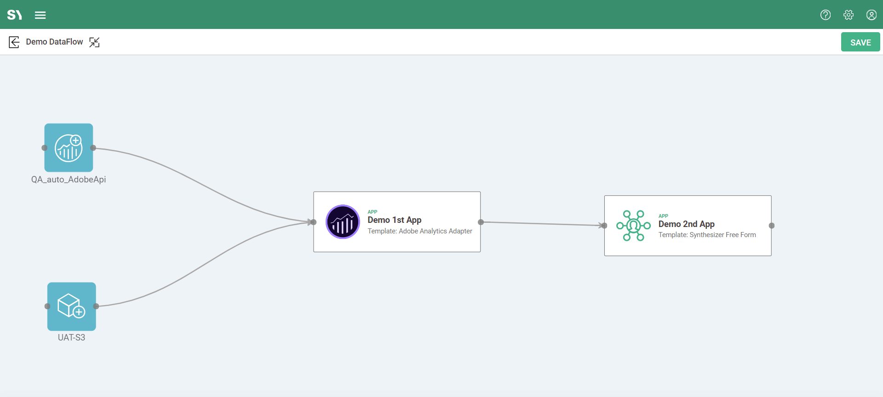883x397 pixels.
Task: Select the Demo 2nd App title text
Action: (686, 224)
